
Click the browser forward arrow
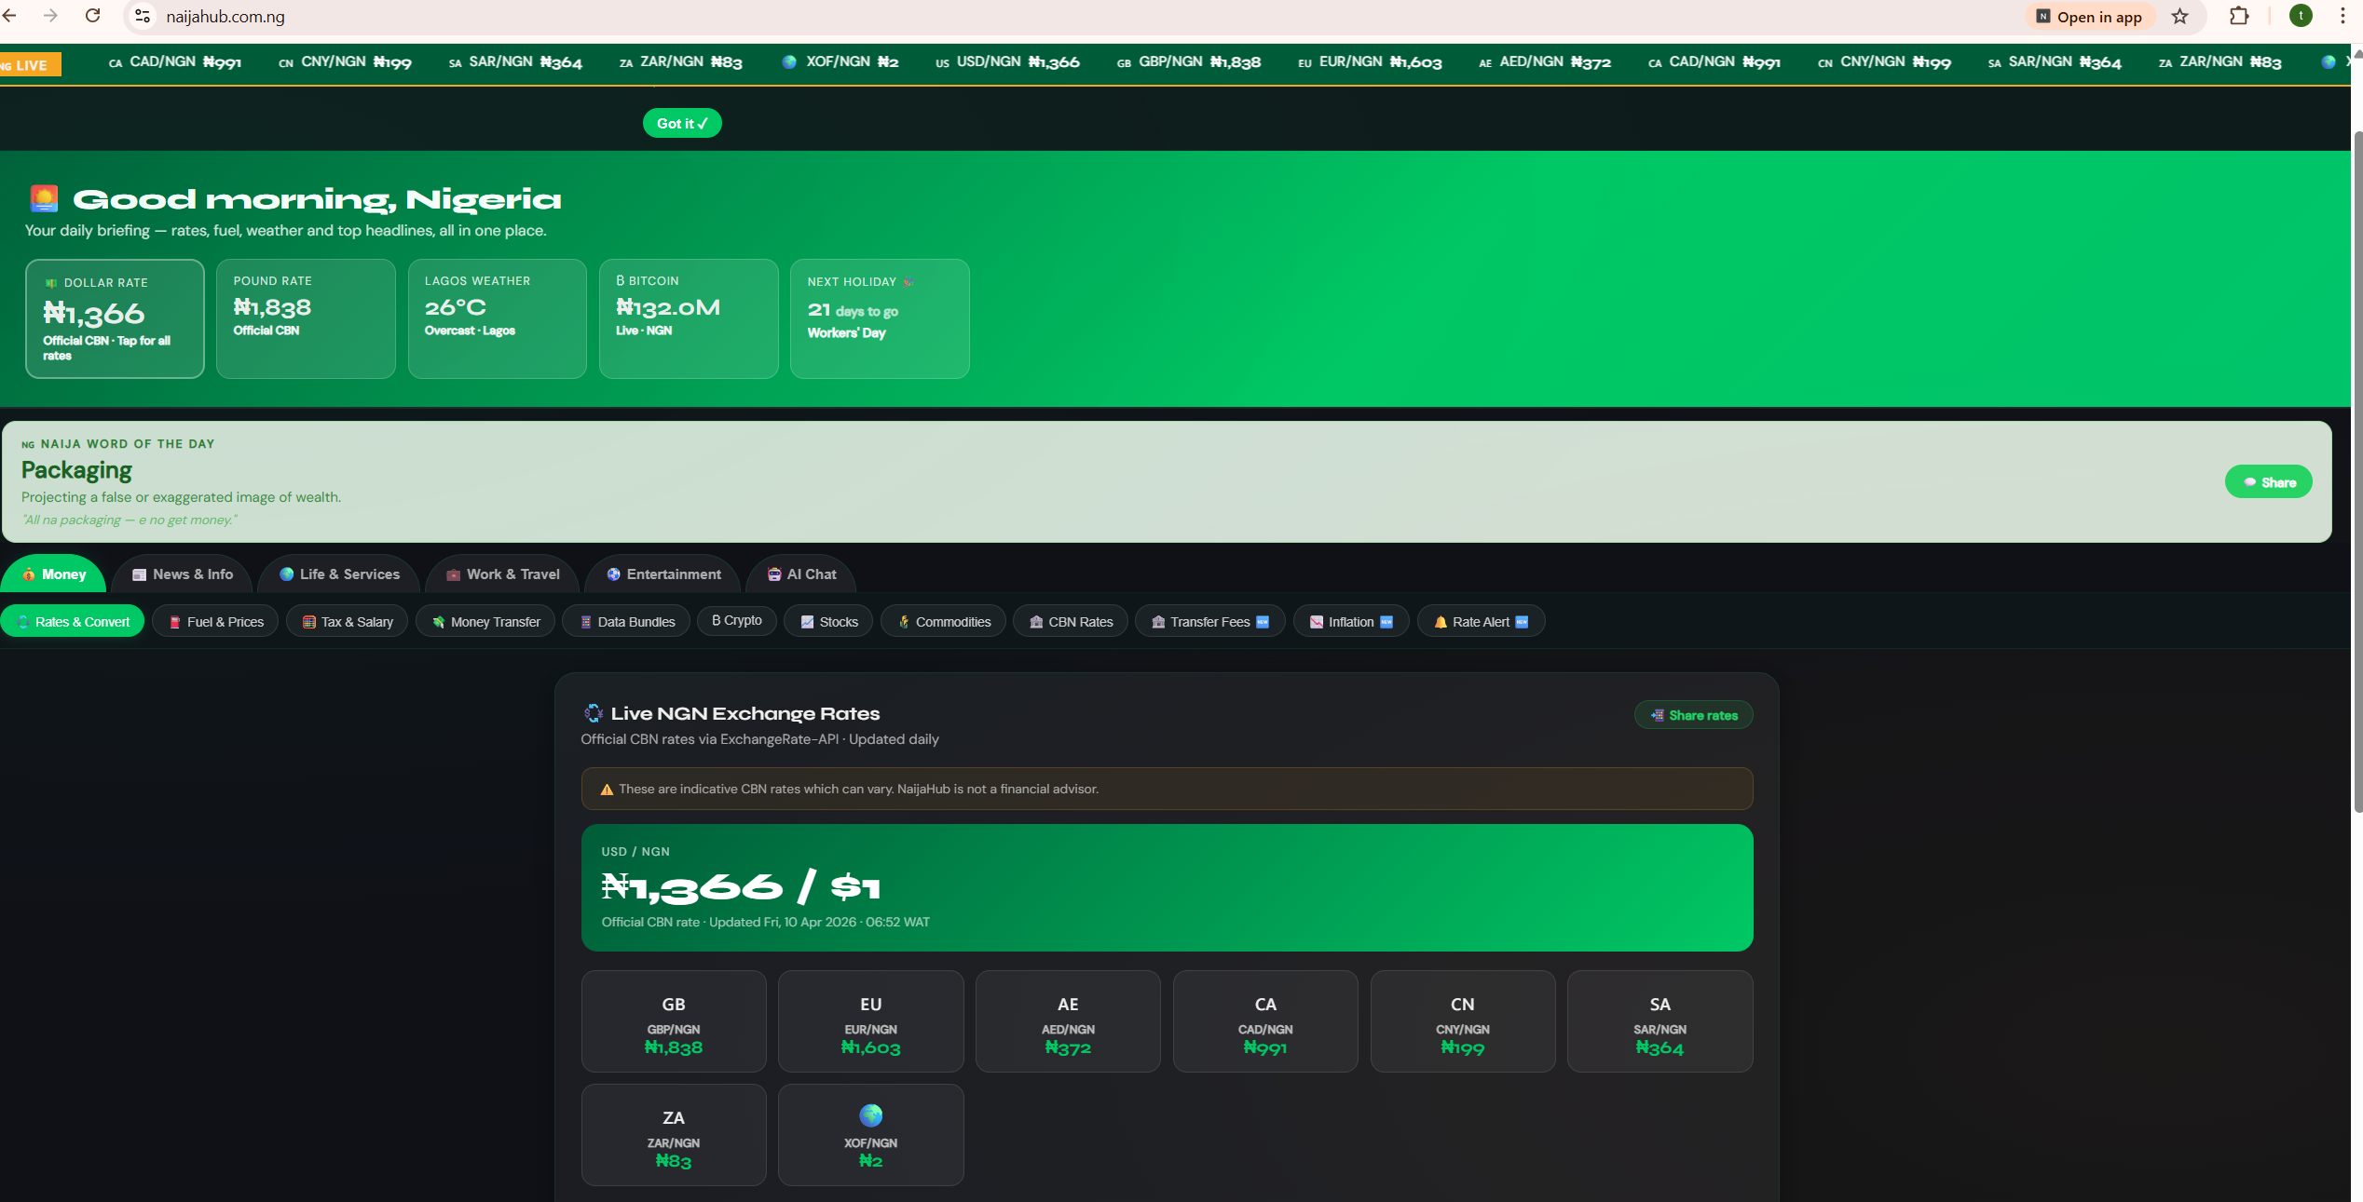(x=50, y=16)
